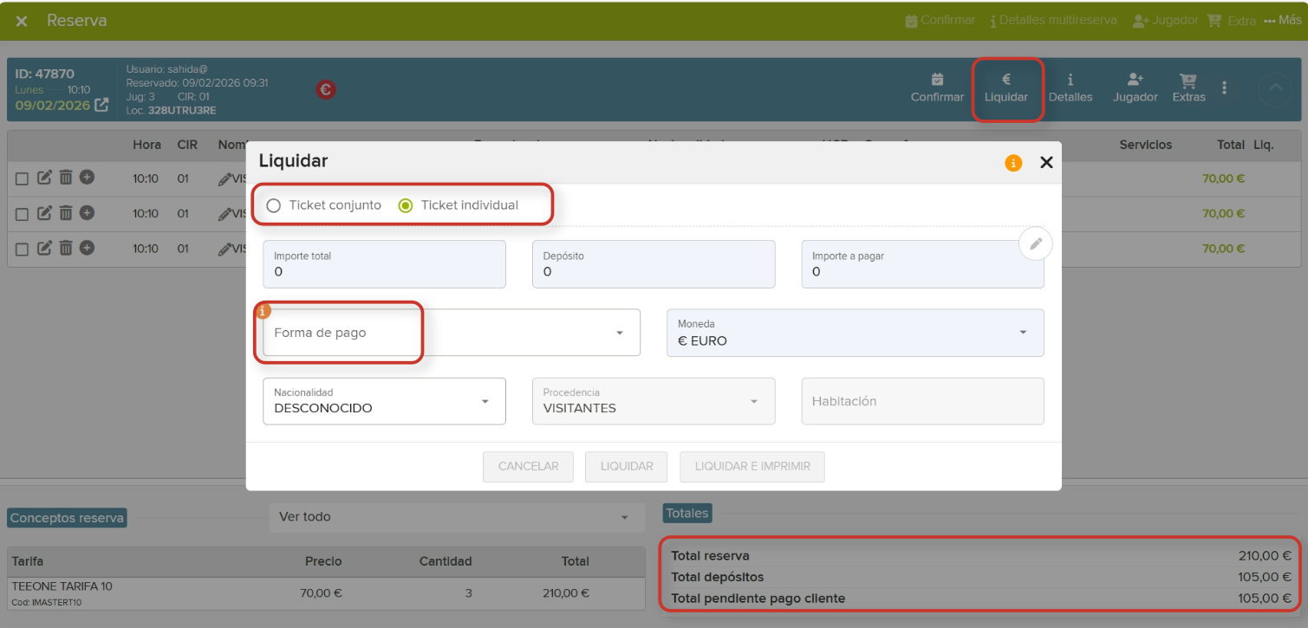Click Detalles multireserva in top bar
1308x628 pixels.
1052,20
